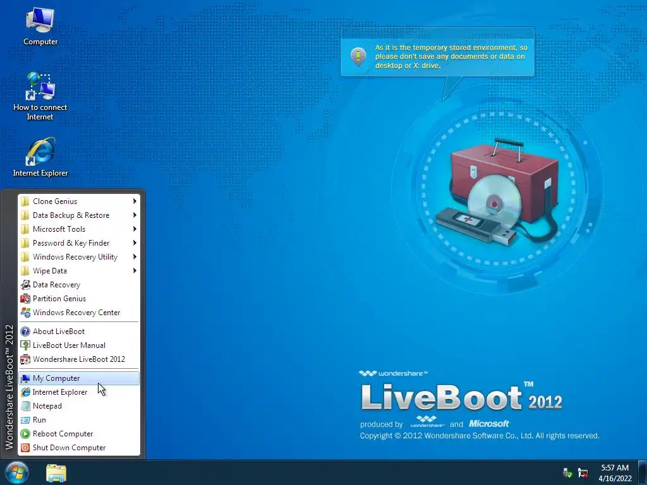This screenshot has height=485, width=647.
Task: Select the Wipe Data menu entry
Action: click(79, 271)
